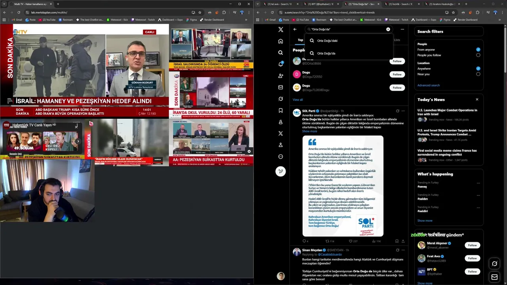Open options for the #savaş trend
The width and height of the screenshot is (507, 285).
(478, 183)
